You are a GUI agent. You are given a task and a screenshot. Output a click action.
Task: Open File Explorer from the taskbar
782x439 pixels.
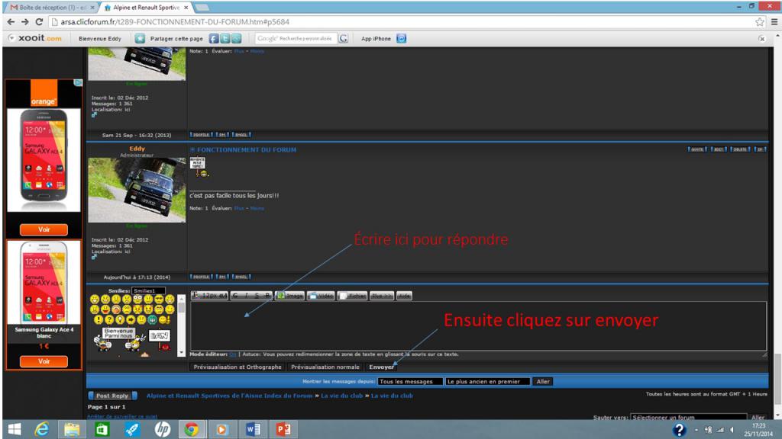(x=72, y=429)
